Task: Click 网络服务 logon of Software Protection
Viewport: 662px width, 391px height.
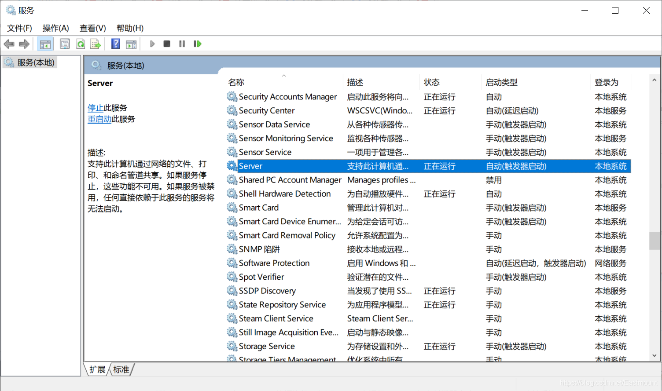Action: click(611, 263)
